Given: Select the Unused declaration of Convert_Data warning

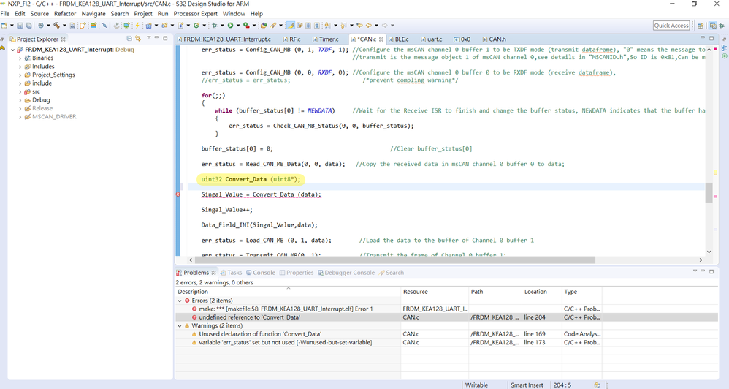Looking at the screenshot, I should 446,334.
